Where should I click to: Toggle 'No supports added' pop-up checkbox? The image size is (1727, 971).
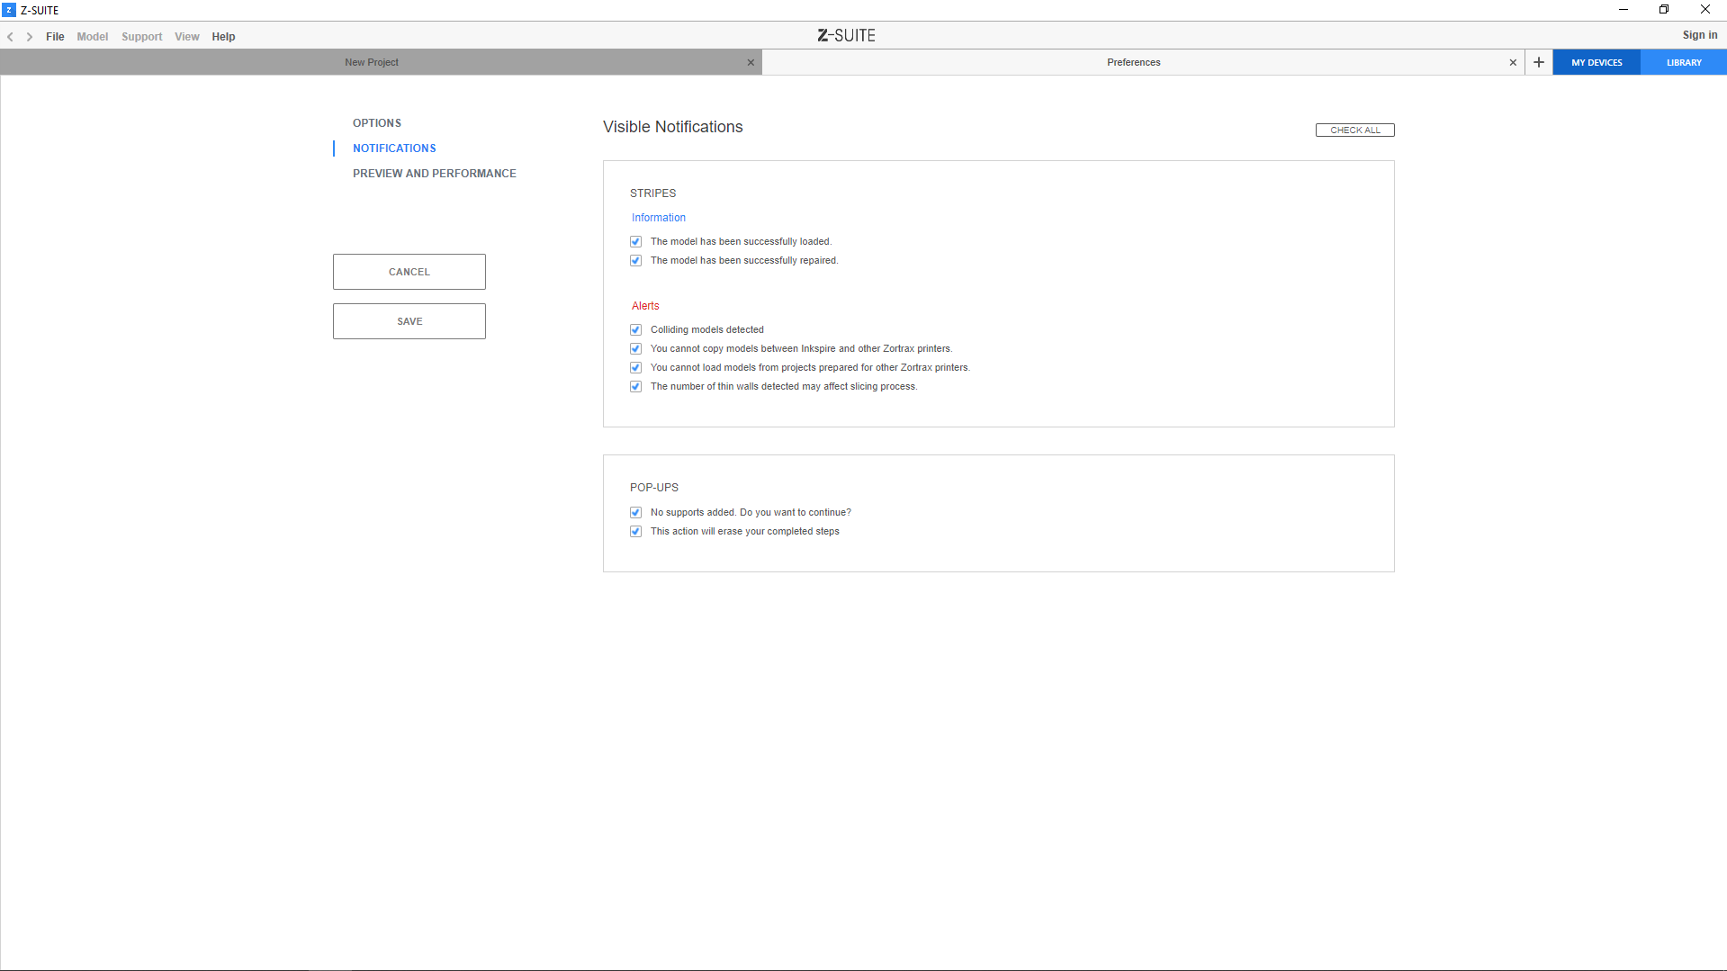pos(636,512)
